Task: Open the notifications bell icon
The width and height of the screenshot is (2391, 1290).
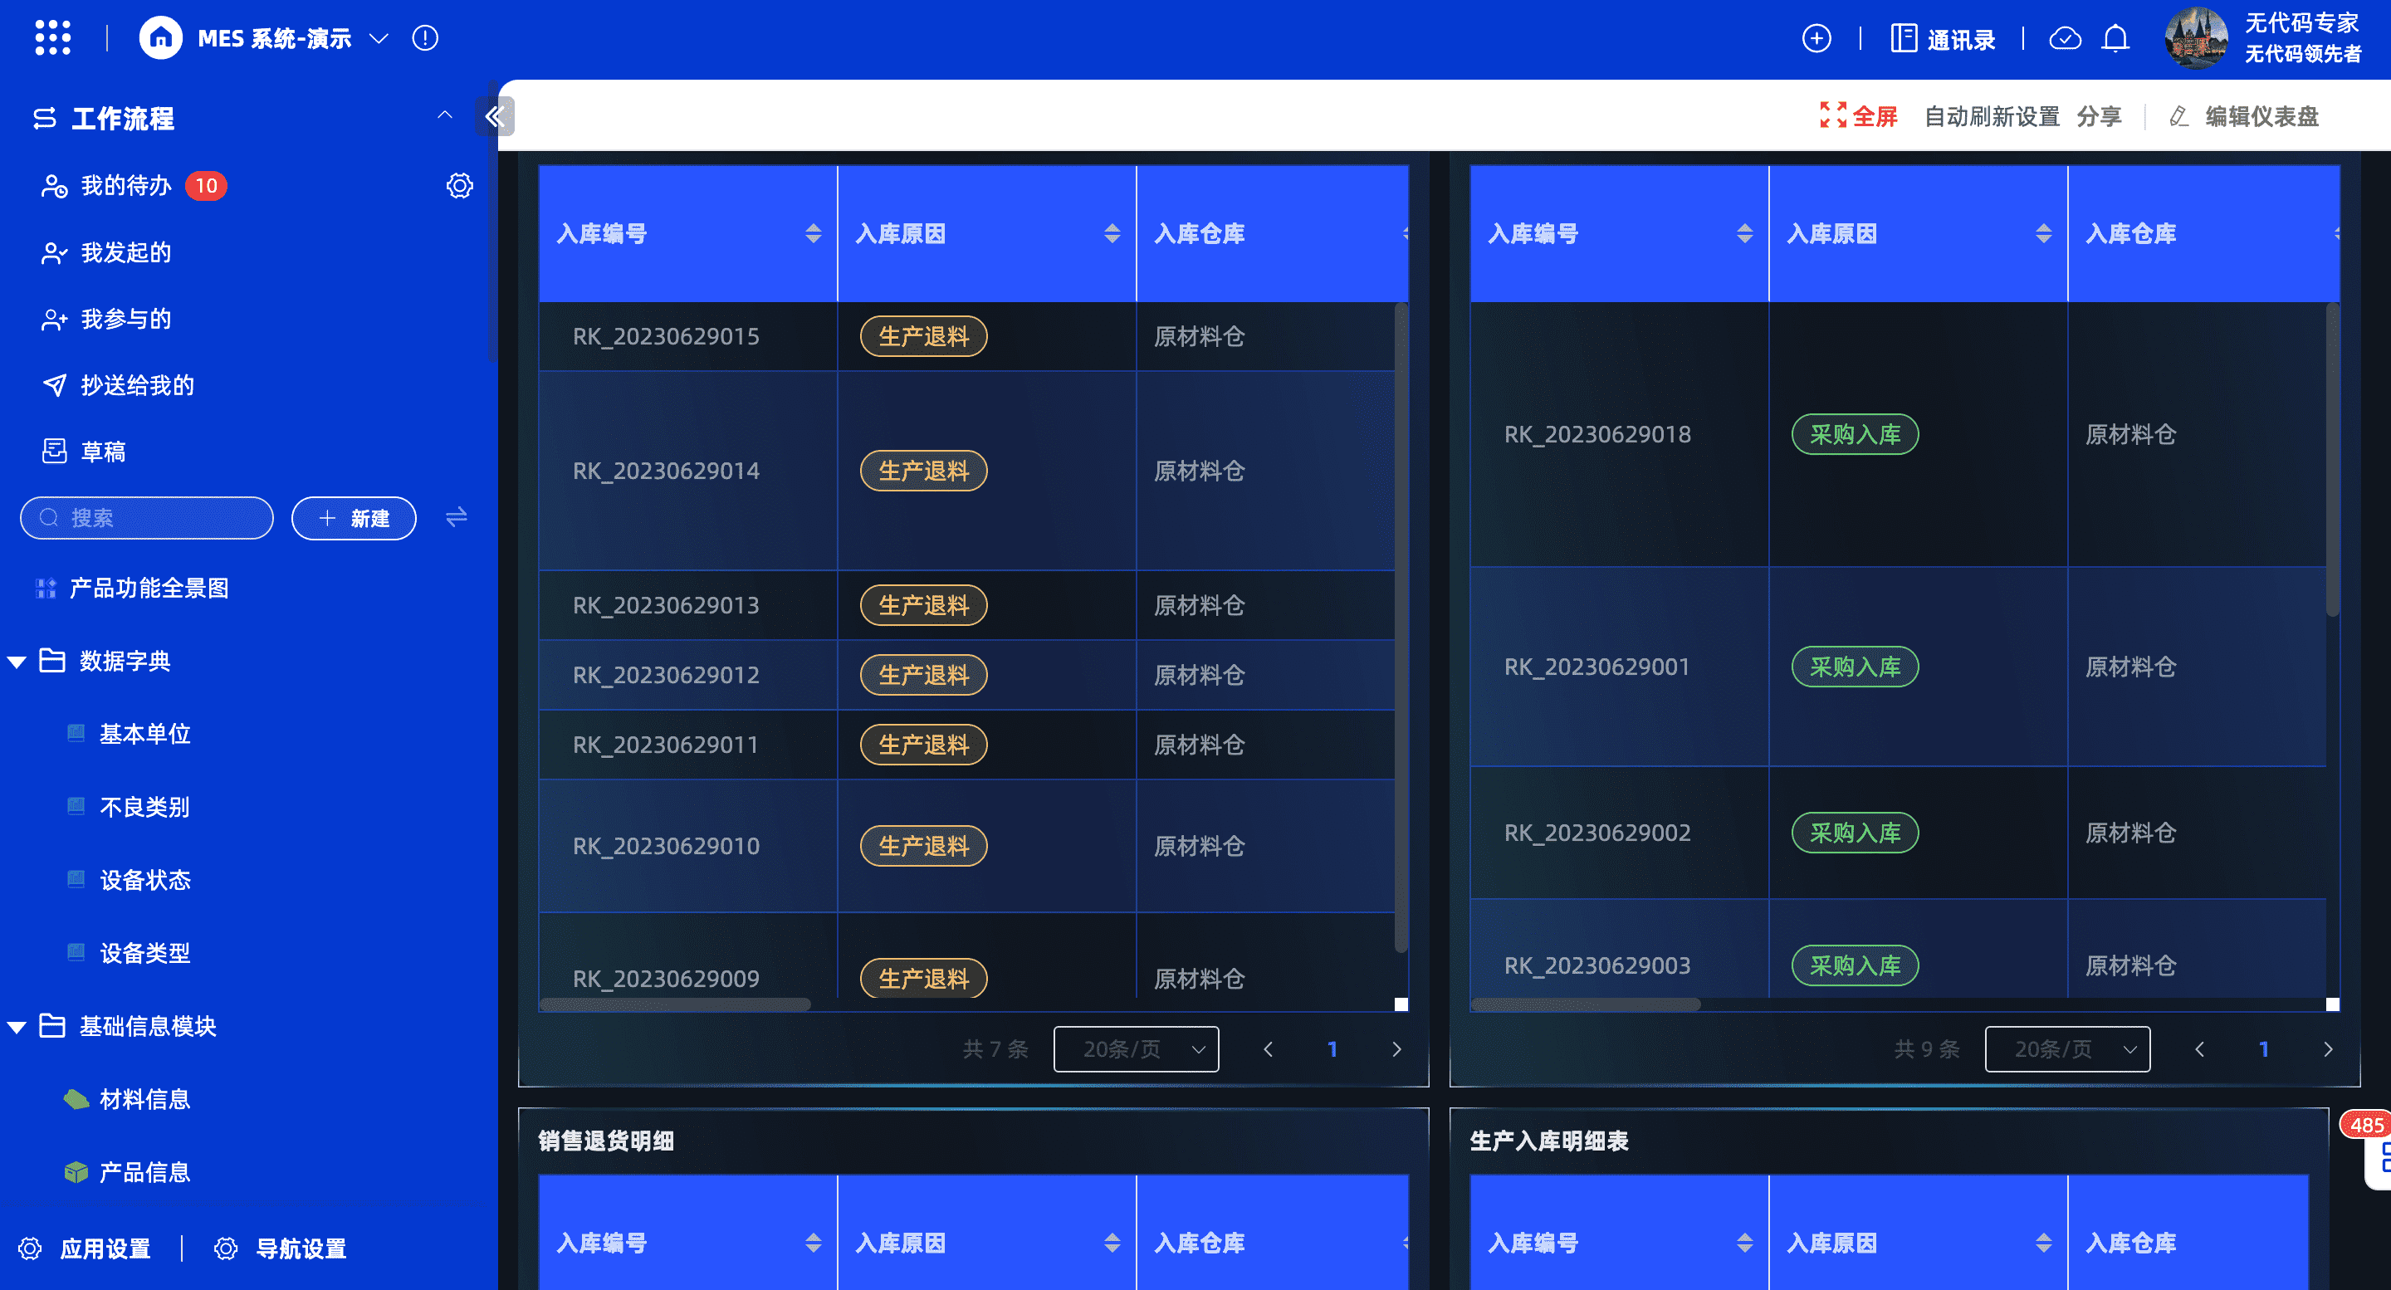Action: [x=2115, y=39]
